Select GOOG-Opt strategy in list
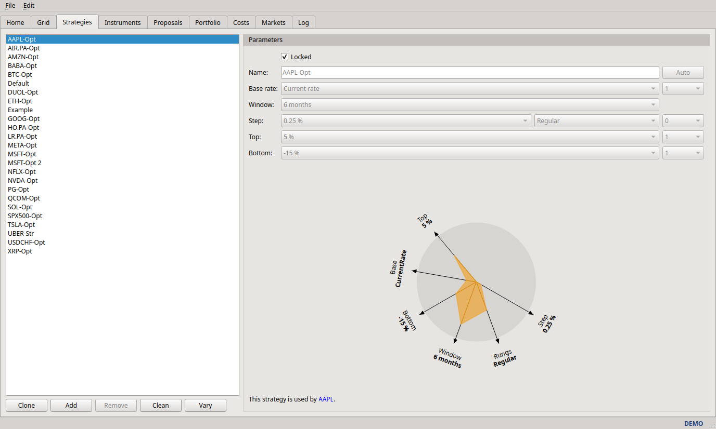The height and width of the screenshot is (429, 716). [x=122, y=118]
